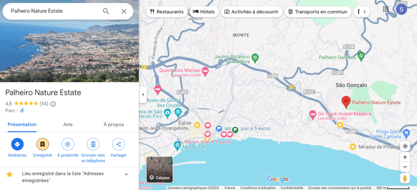
Task: Zoom in with the plus button
Action: pos(405,157)
